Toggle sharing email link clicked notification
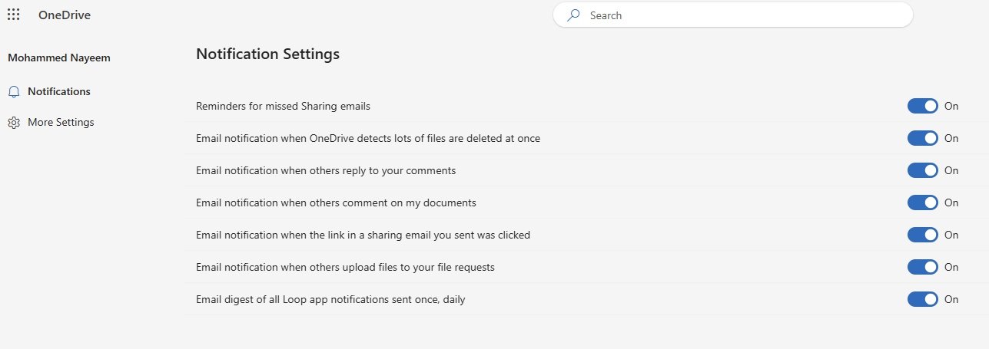 (x=923, y=235)
